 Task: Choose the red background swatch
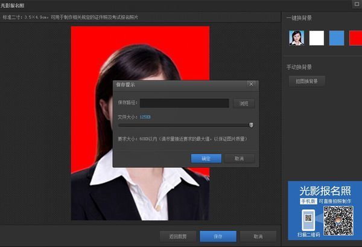355,38
